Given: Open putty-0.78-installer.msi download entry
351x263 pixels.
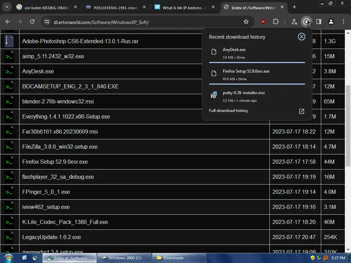Looking at the screenshot, I should (x=257, y=96).
